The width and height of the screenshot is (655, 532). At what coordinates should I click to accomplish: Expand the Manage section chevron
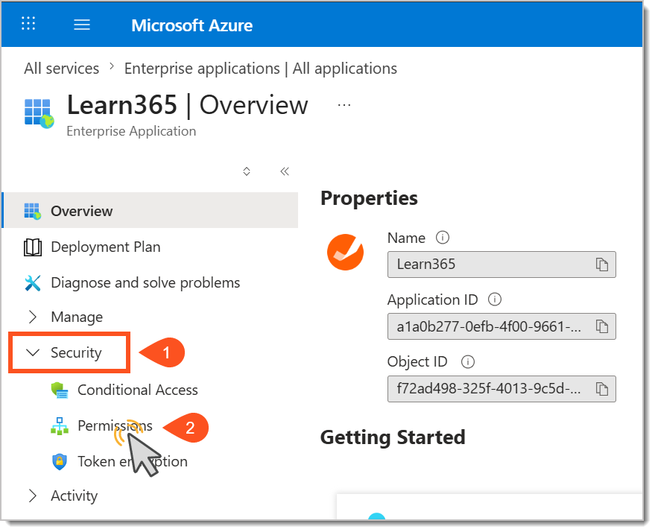pos(33,317)
